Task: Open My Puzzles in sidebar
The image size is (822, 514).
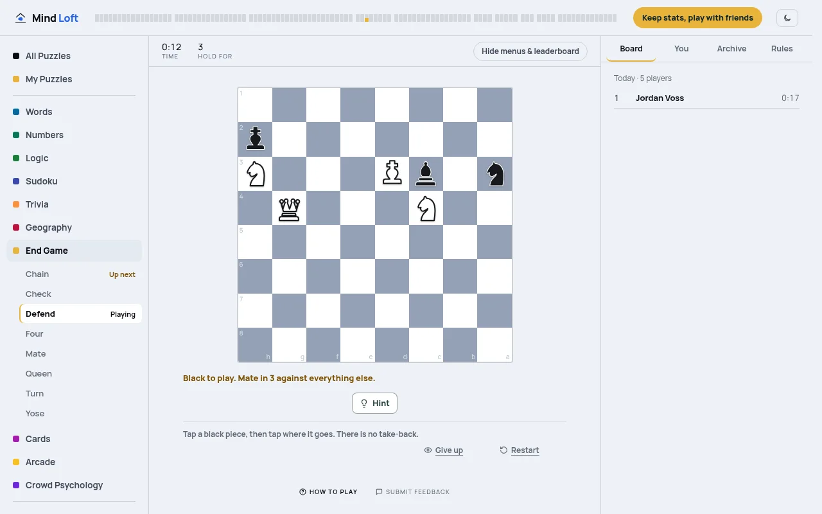Action: (74, 79)
